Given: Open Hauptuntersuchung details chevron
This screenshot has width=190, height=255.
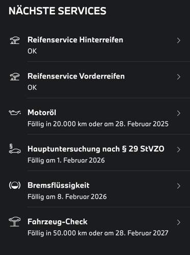Looking at the screenshot, I should click(178, 150).
